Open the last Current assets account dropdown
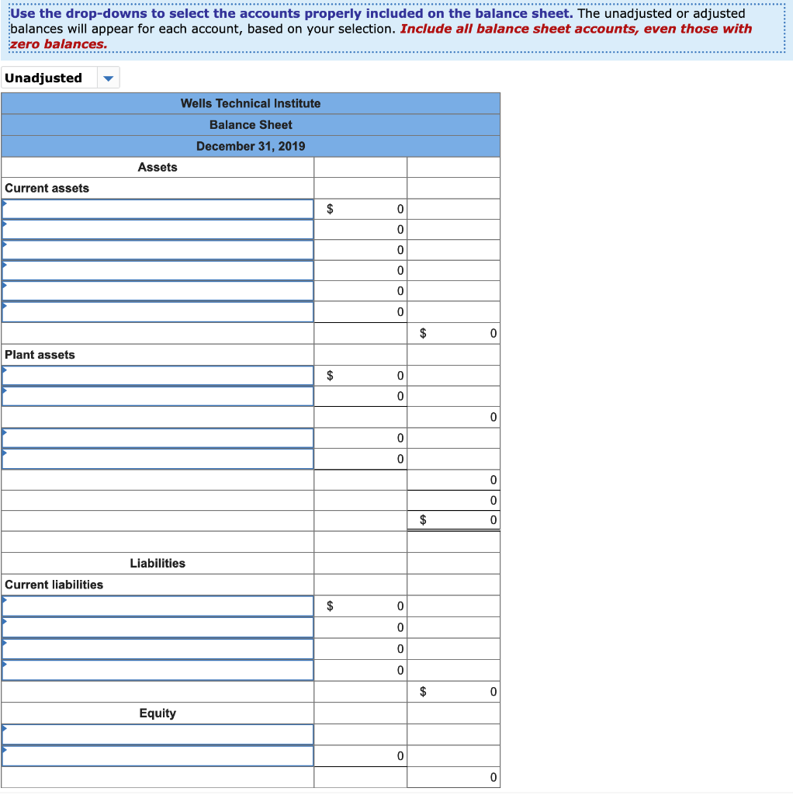Image resolution: width=793 pixels, height=795 pixels. pyautogui.click(x=158, y=311)
